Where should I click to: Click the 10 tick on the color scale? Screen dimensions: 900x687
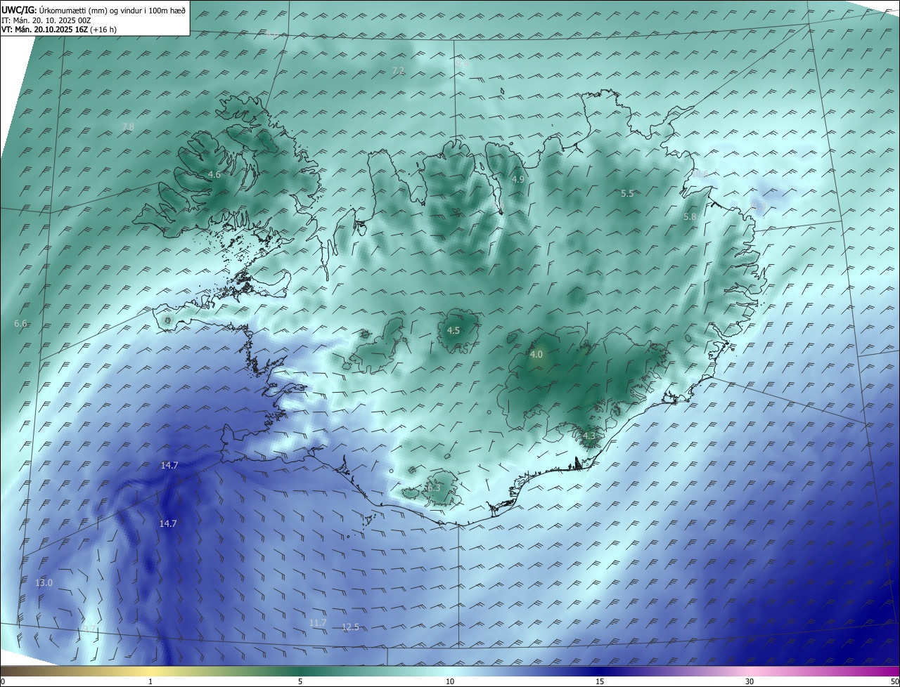pos(450,681)
